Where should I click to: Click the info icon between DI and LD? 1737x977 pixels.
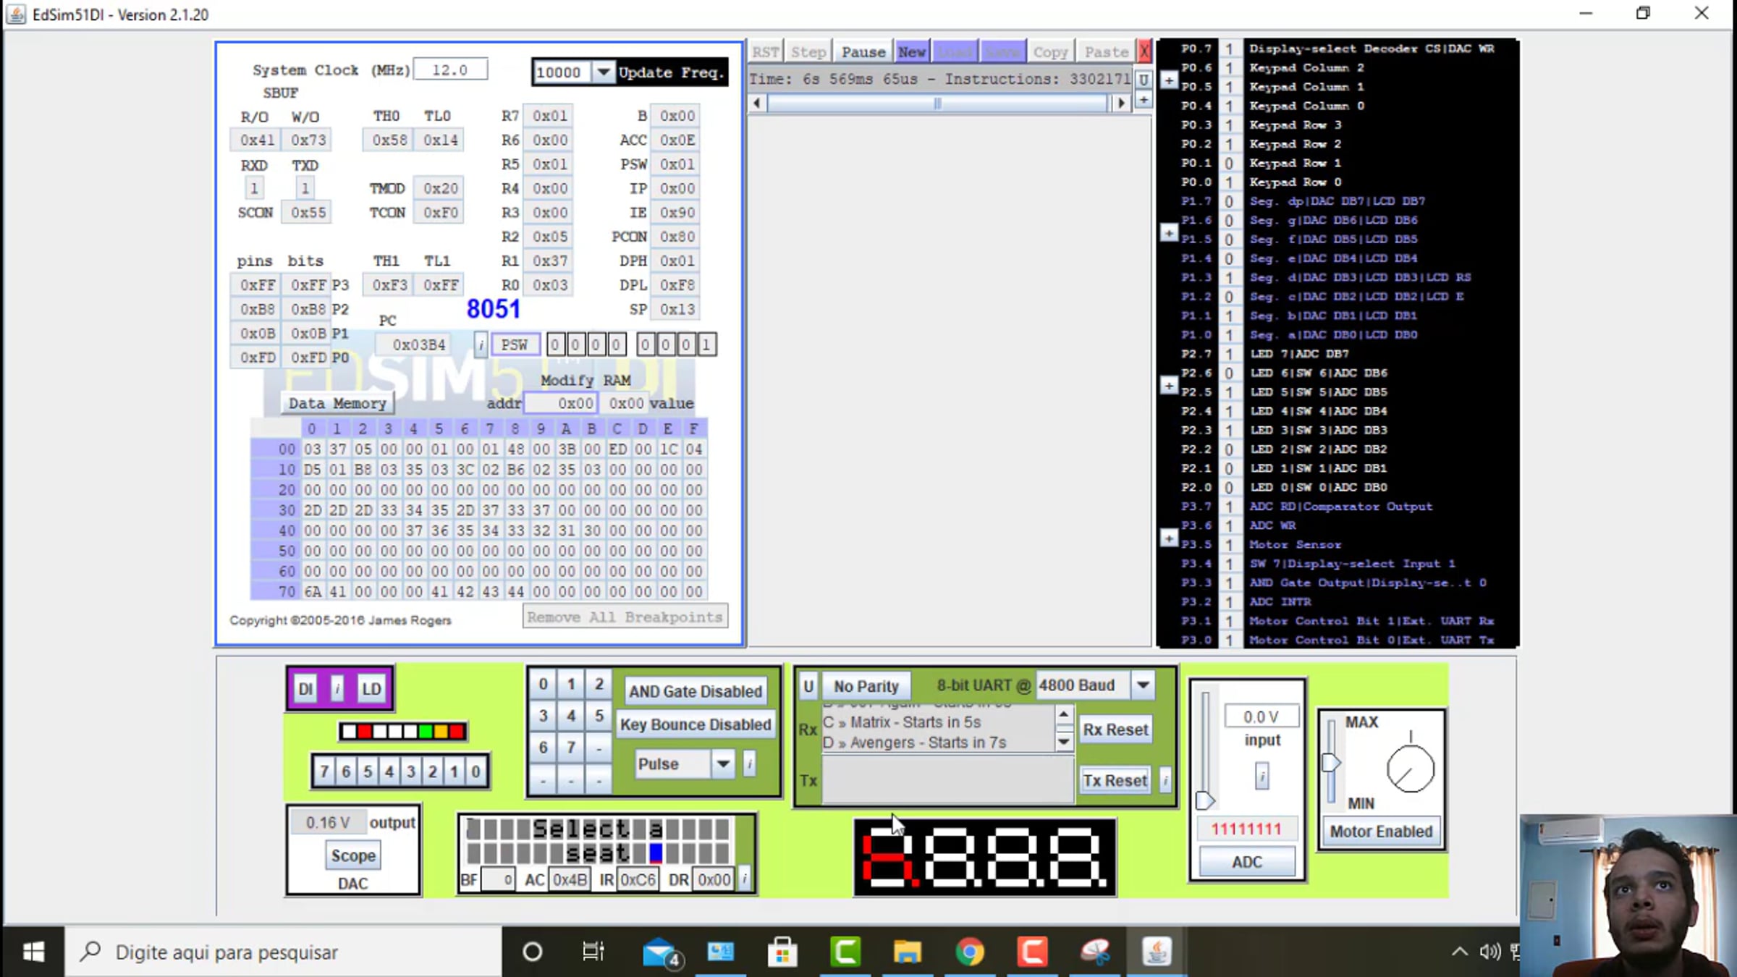coord(337,688)
